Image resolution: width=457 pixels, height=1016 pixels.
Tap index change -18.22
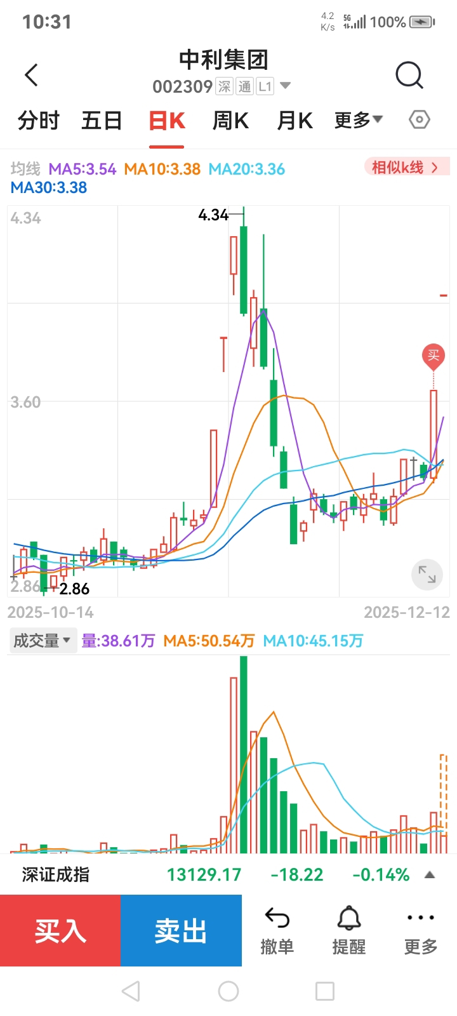[297, 875]
